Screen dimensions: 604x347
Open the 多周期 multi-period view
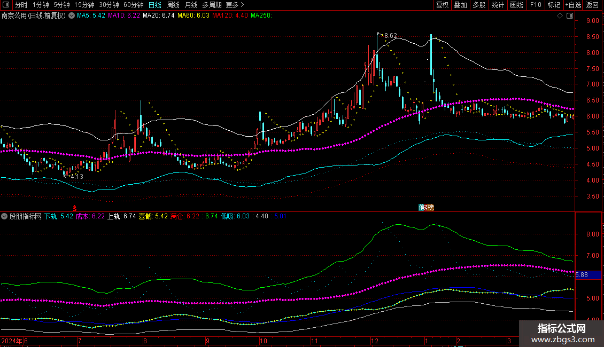coord(212,5)
